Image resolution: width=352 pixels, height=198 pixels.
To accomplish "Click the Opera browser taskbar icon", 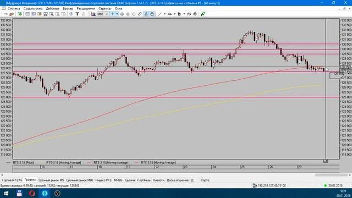I will coord(32,193).
